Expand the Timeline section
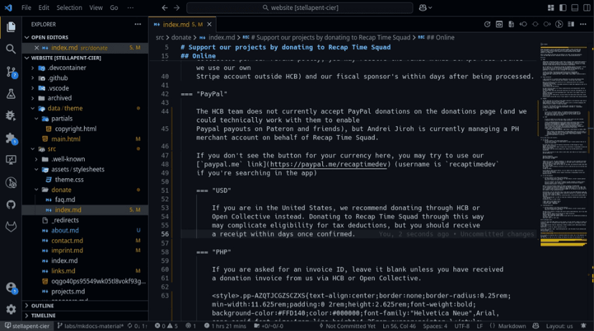Viewport: 594px width, 331px height. pos(43,315)
